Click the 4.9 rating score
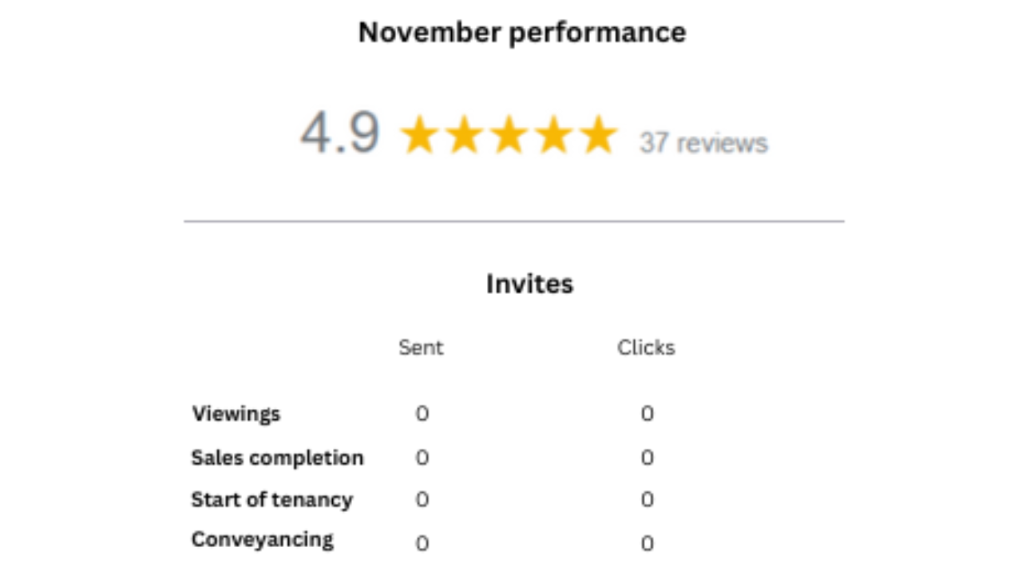 340,133
